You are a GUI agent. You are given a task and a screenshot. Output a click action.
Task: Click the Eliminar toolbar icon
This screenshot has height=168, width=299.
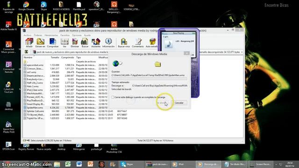(75, 43)
